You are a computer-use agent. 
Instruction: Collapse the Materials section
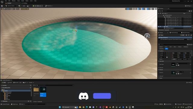(x=159, y=70)
